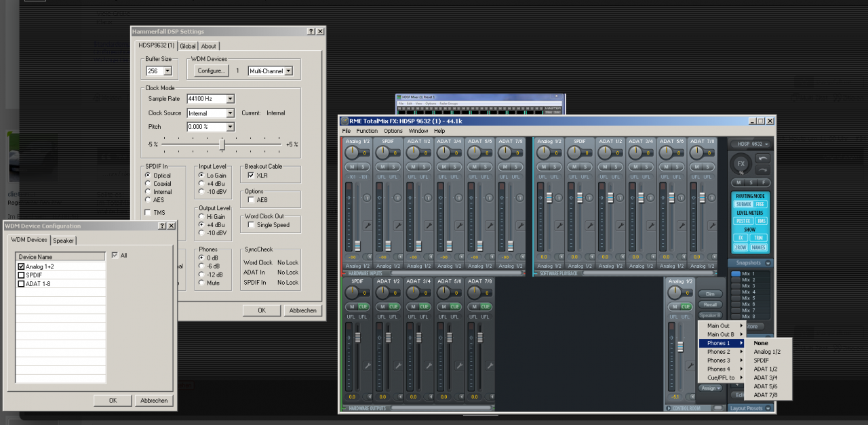Switch to the Speaker tab in WDM Device Configuration
Viewport: 868px width, 425px height.
pos(64,240)
